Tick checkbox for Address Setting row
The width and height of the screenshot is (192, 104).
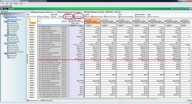pos(69,81)
